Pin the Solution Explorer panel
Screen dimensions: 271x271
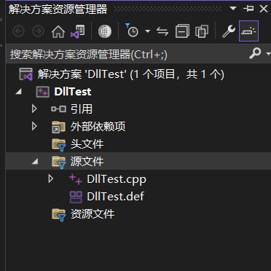[248, 9]
